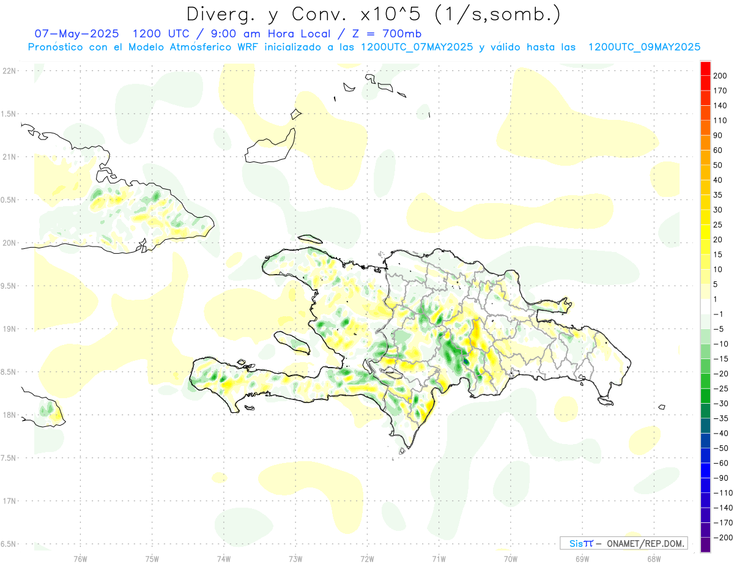The width and height of the screenshot is (734, 567).
Task: Click the bottom purple colorbar swatch below -200
Action: (x=705, y=545)
